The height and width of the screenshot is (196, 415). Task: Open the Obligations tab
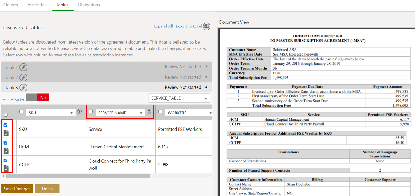[x=89, y=5]
